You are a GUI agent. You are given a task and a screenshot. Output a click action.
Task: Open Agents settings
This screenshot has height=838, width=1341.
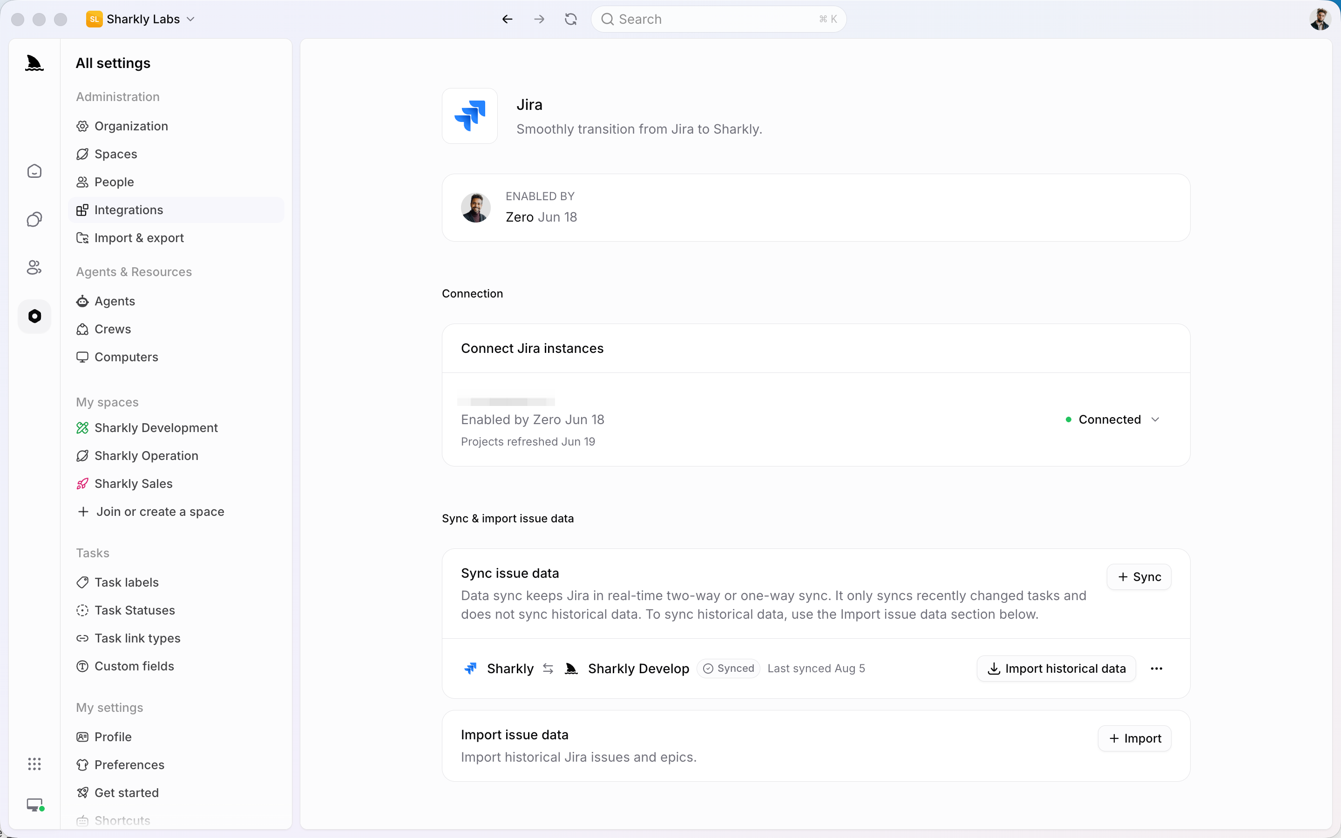point(176,301)
